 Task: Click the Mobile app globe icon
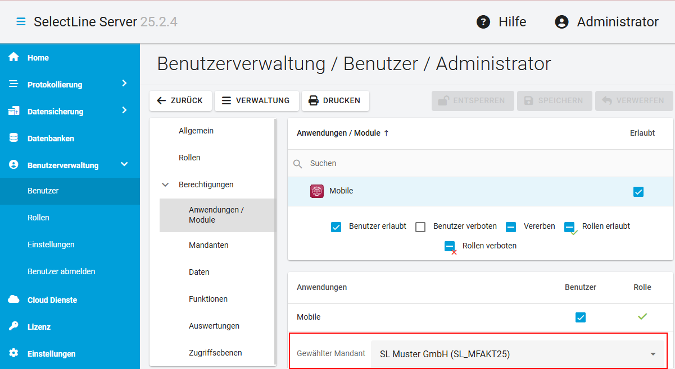[x=317, y=191]
